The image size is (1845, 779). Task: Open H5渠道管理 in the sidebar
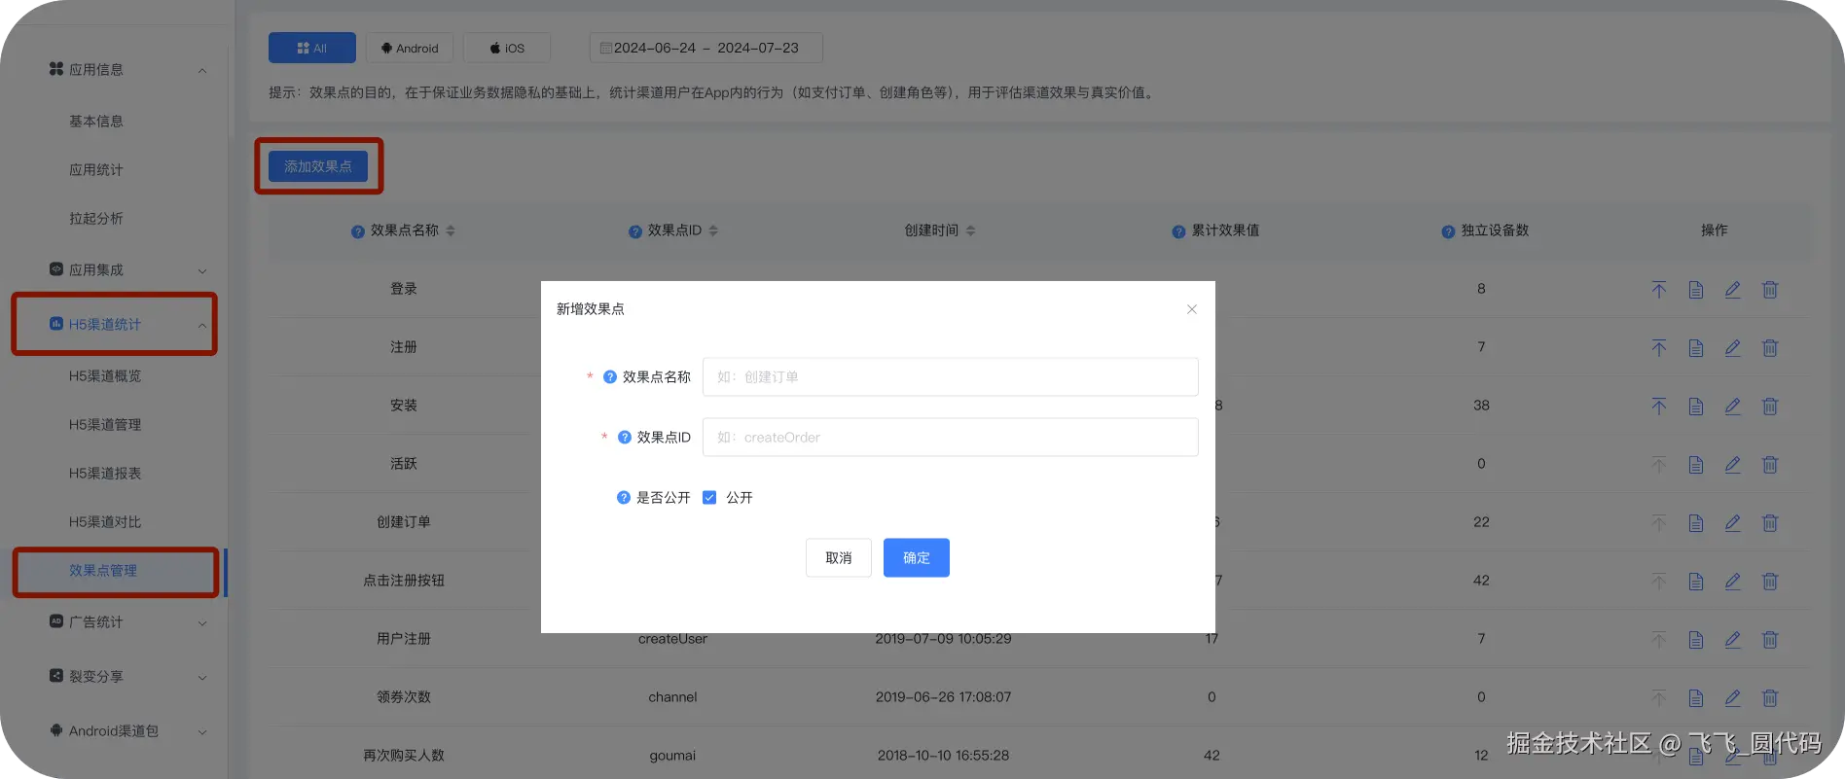[x=105, y=424]
